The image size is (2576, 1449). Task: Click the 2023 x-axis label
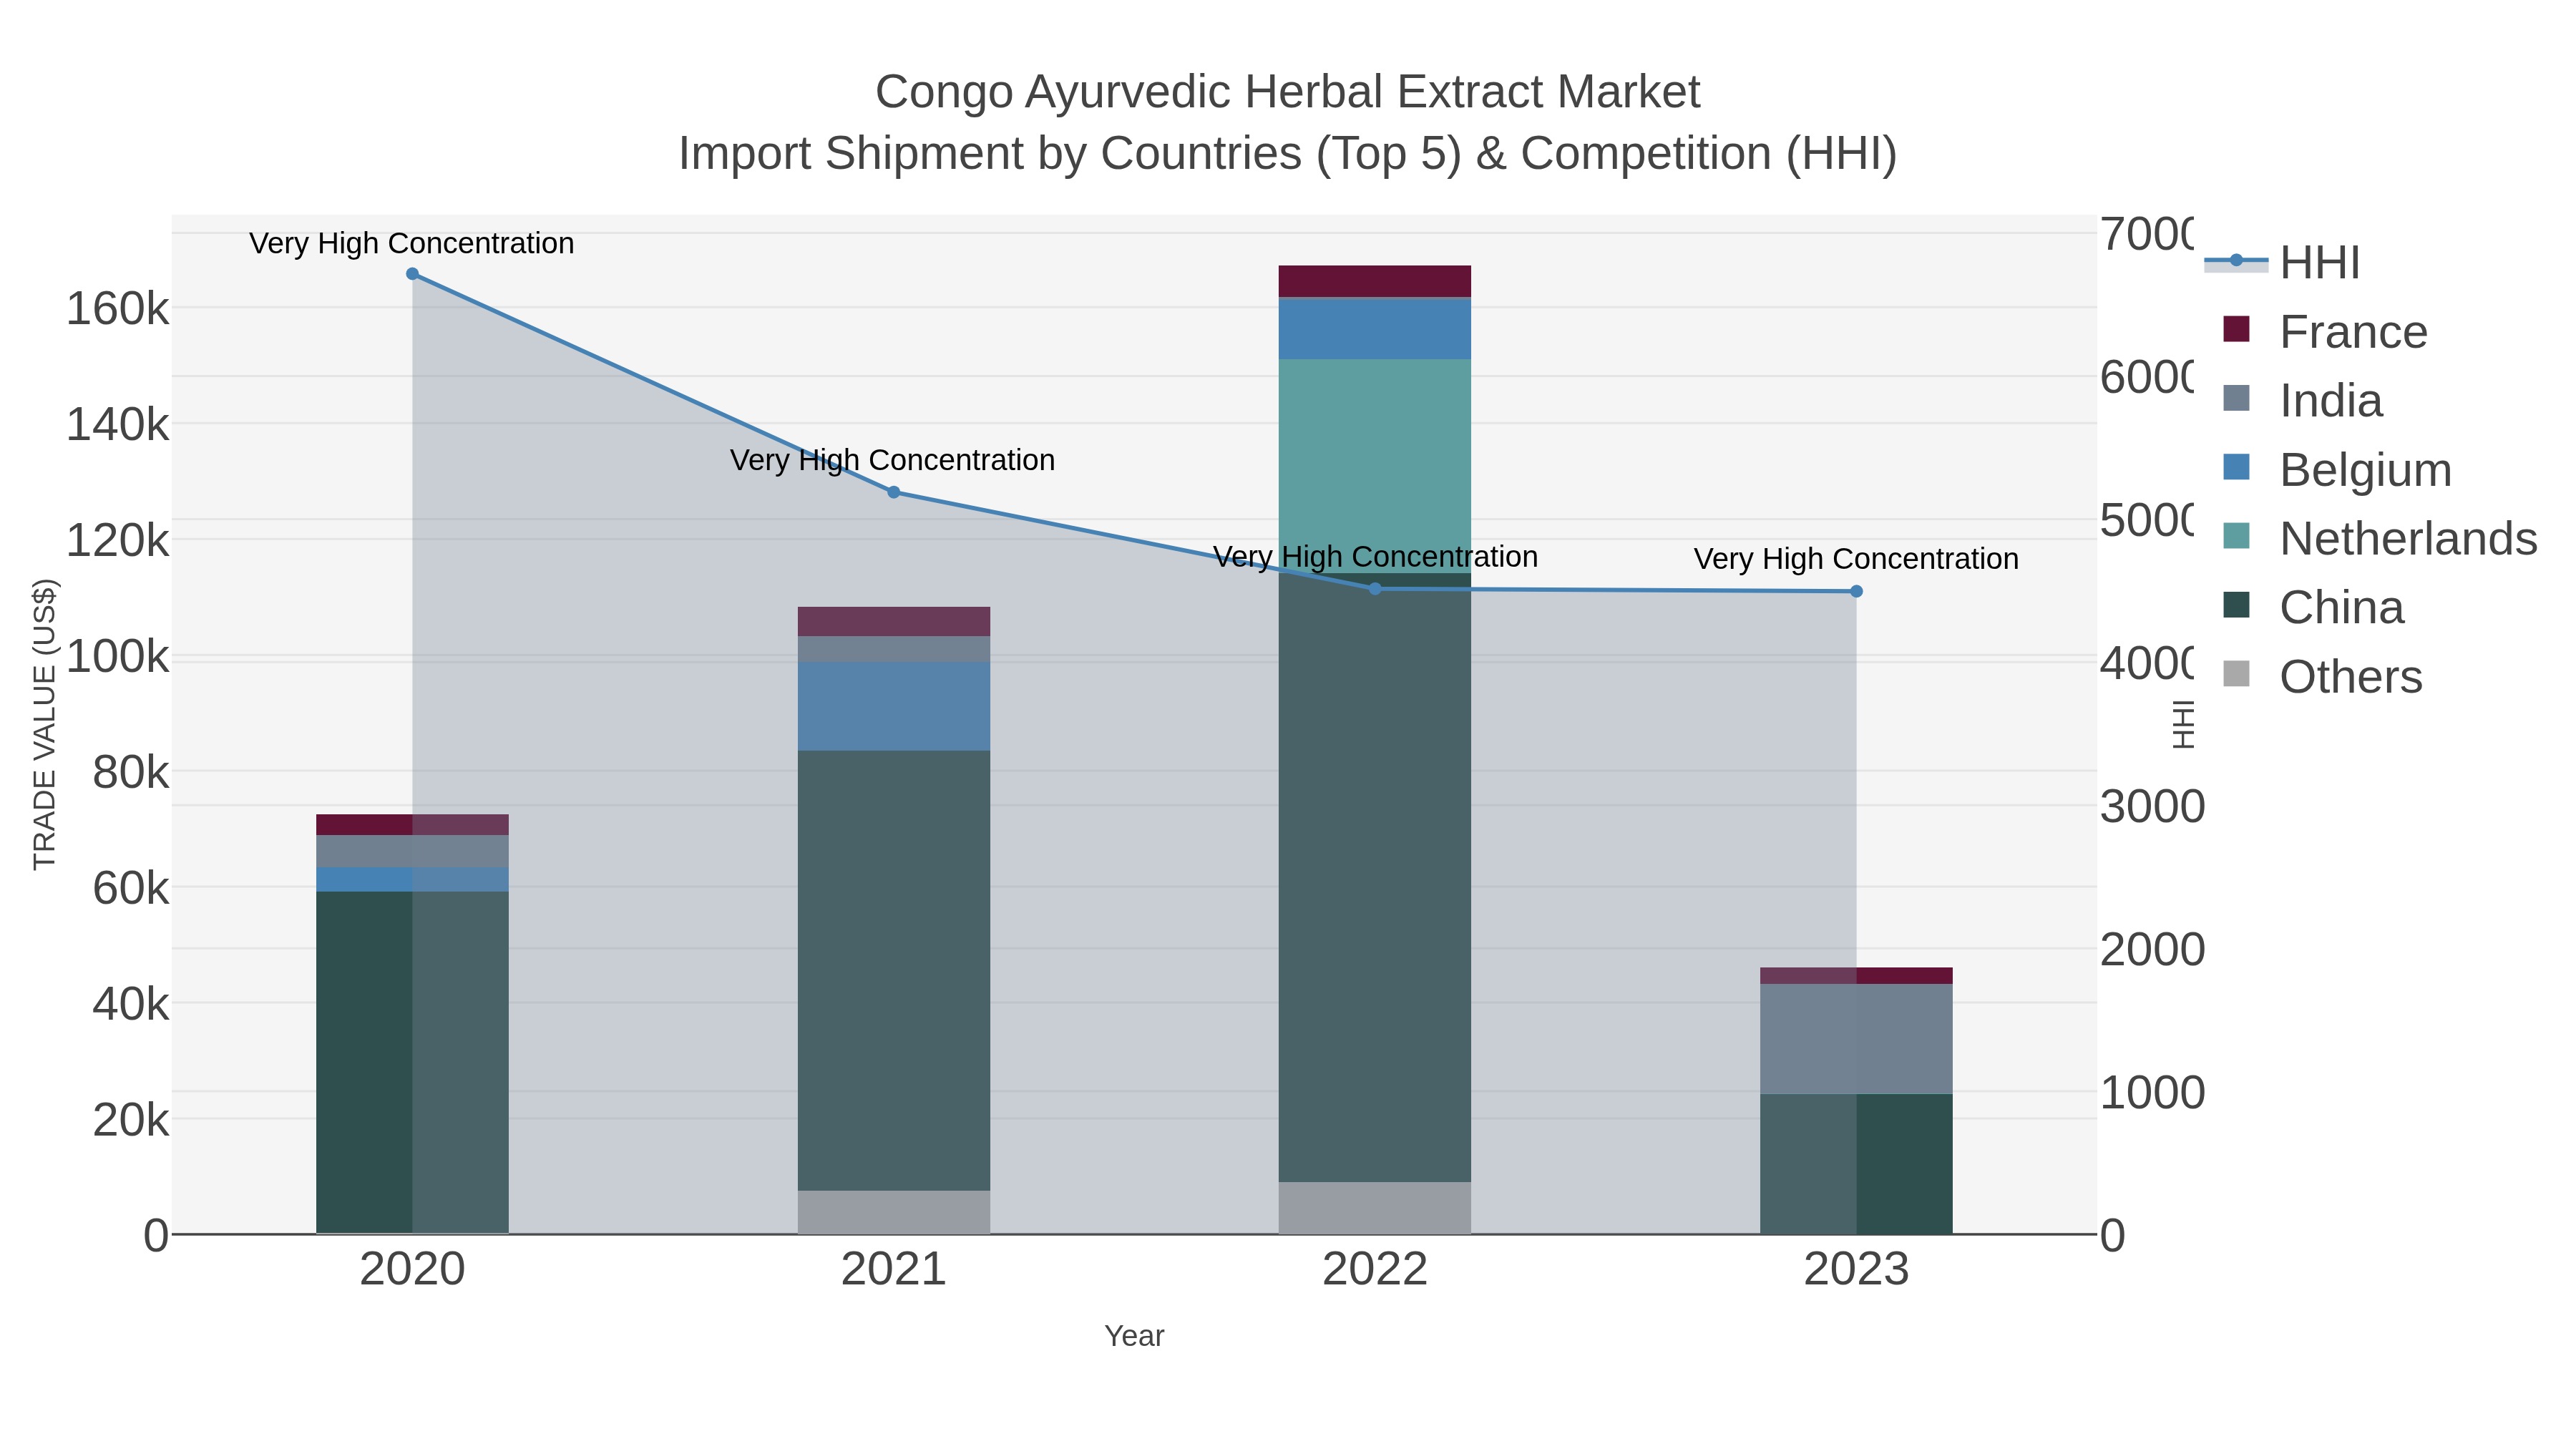pos(1856,1270)
